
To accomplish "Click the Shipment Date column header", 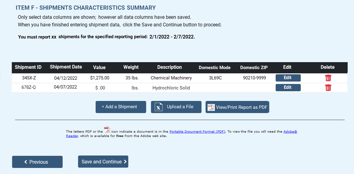I will (x=66, y=67).
